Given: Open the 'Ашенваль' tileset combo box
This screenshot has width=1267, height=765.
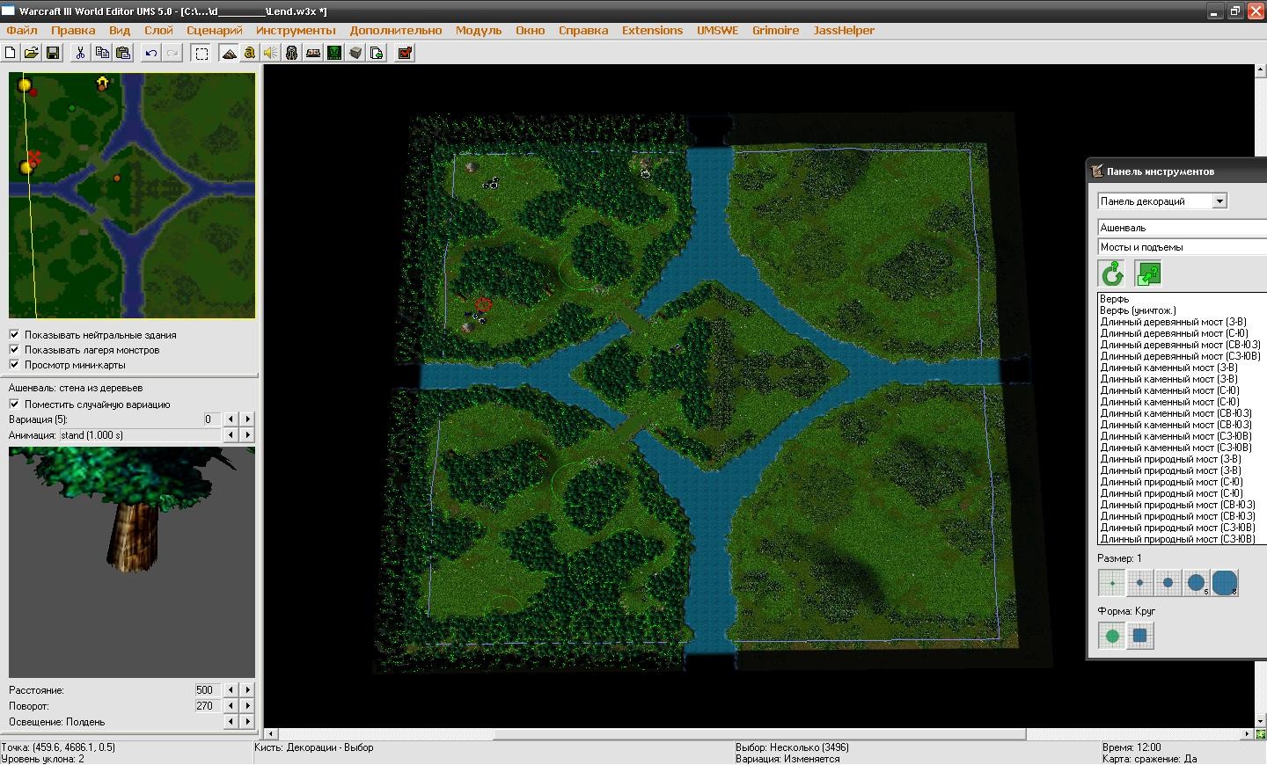Looking at the screenshot, I should pos(1182,228).
